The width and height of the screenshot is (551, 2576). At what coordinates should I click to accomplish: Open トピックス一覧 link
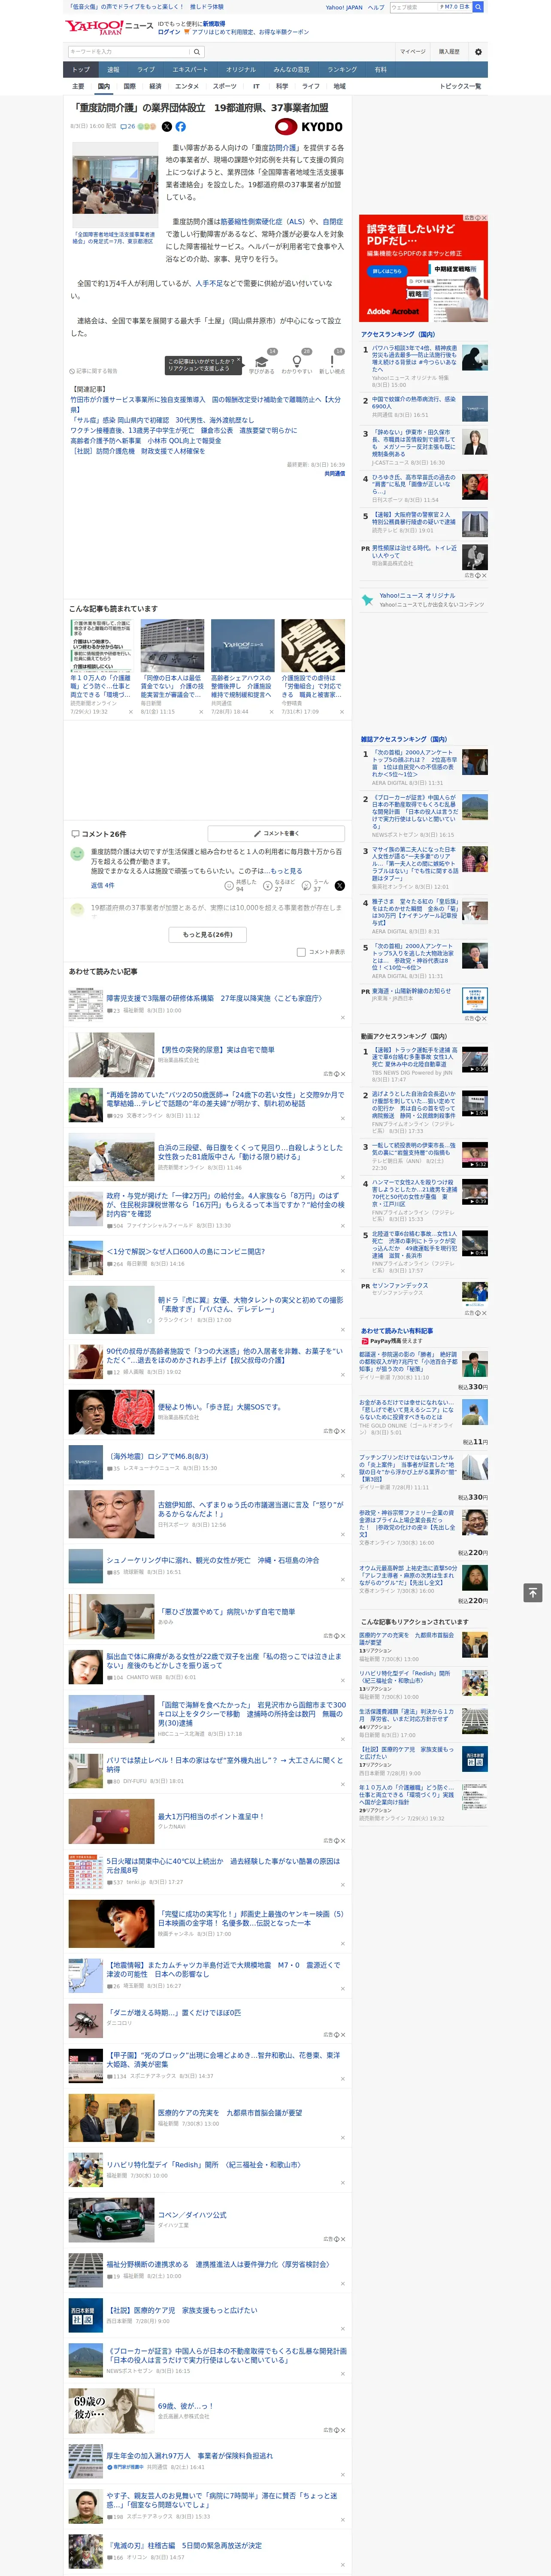pyautogui.click(x=460, y=86)
